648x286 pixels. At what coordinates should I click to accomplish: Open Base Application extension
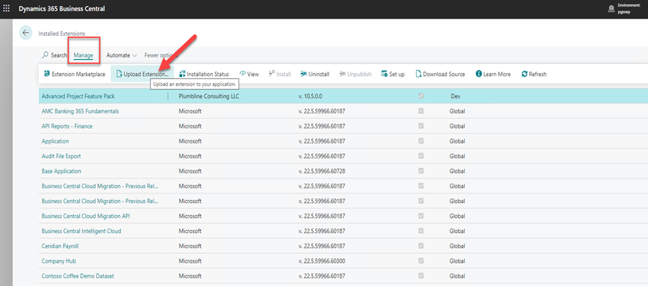coord(61,171)
